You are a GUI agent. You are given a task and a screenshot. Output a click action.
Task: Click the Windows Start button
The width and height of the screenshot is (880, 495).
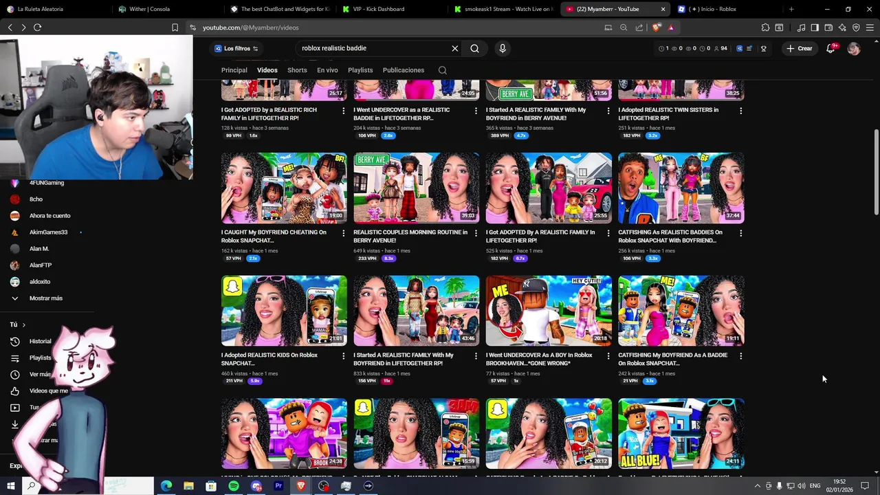(10, 486)
